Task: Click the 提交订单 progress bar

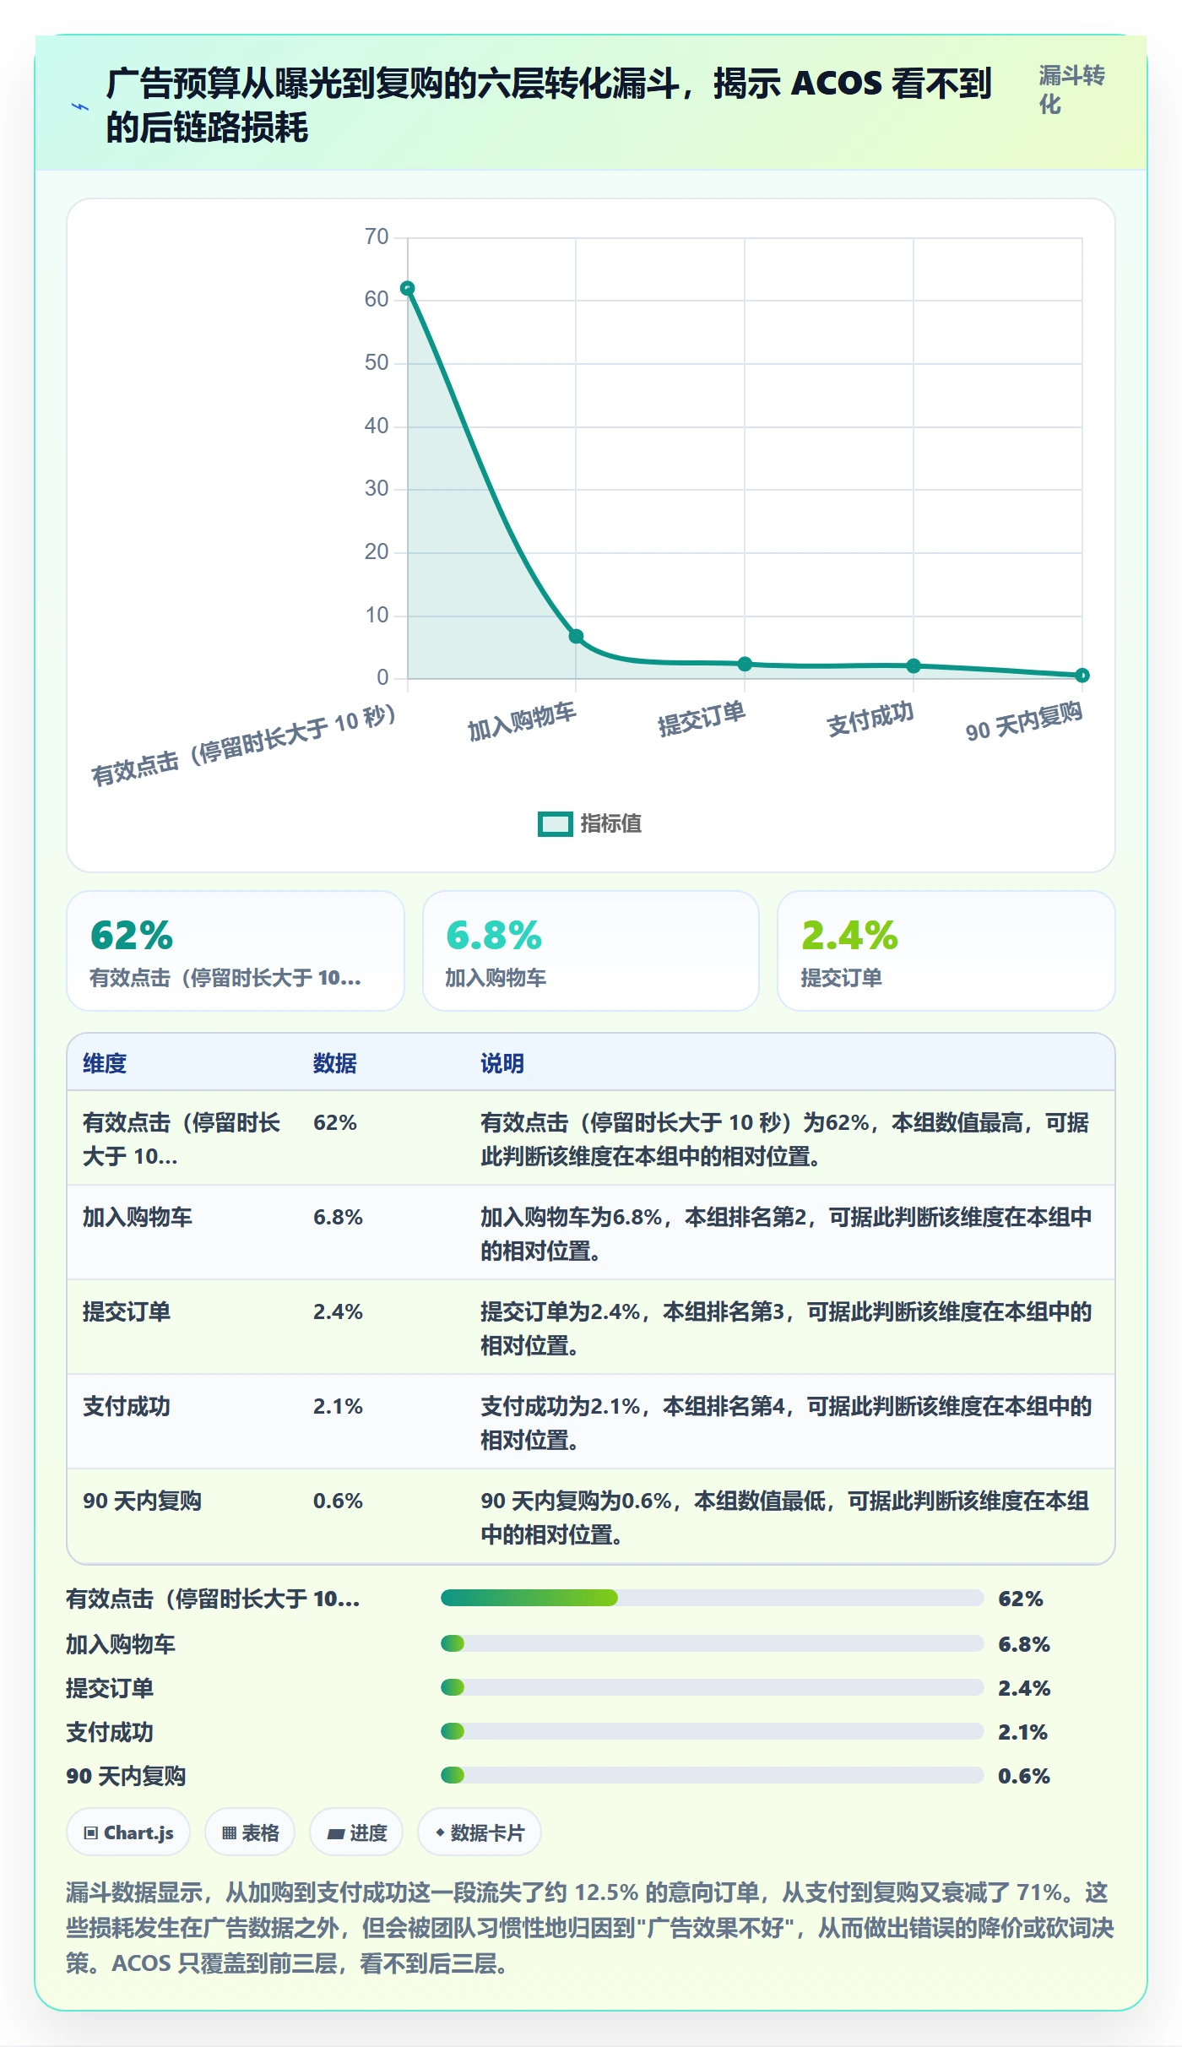Action: click(712, 1687)
